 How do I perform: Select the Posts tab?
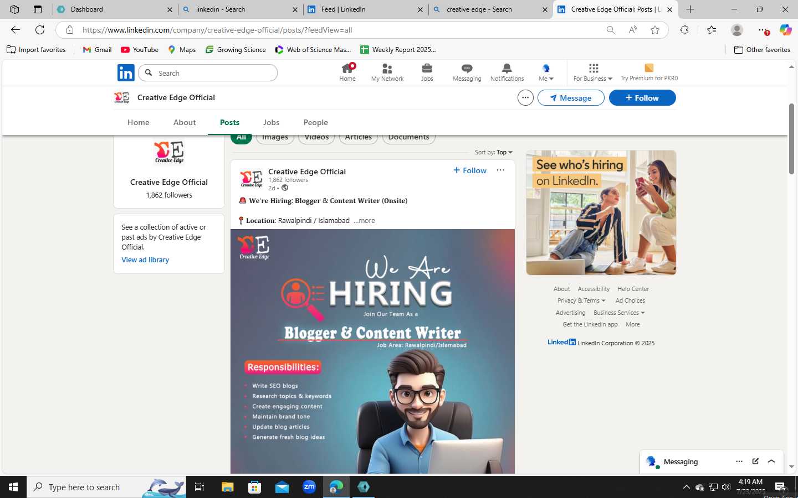[x=229, y=122]
